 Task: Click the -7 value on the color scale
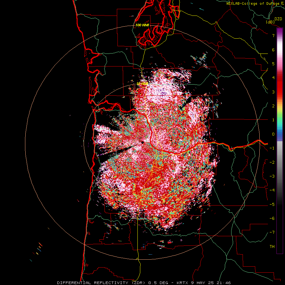tap(272, 232)
